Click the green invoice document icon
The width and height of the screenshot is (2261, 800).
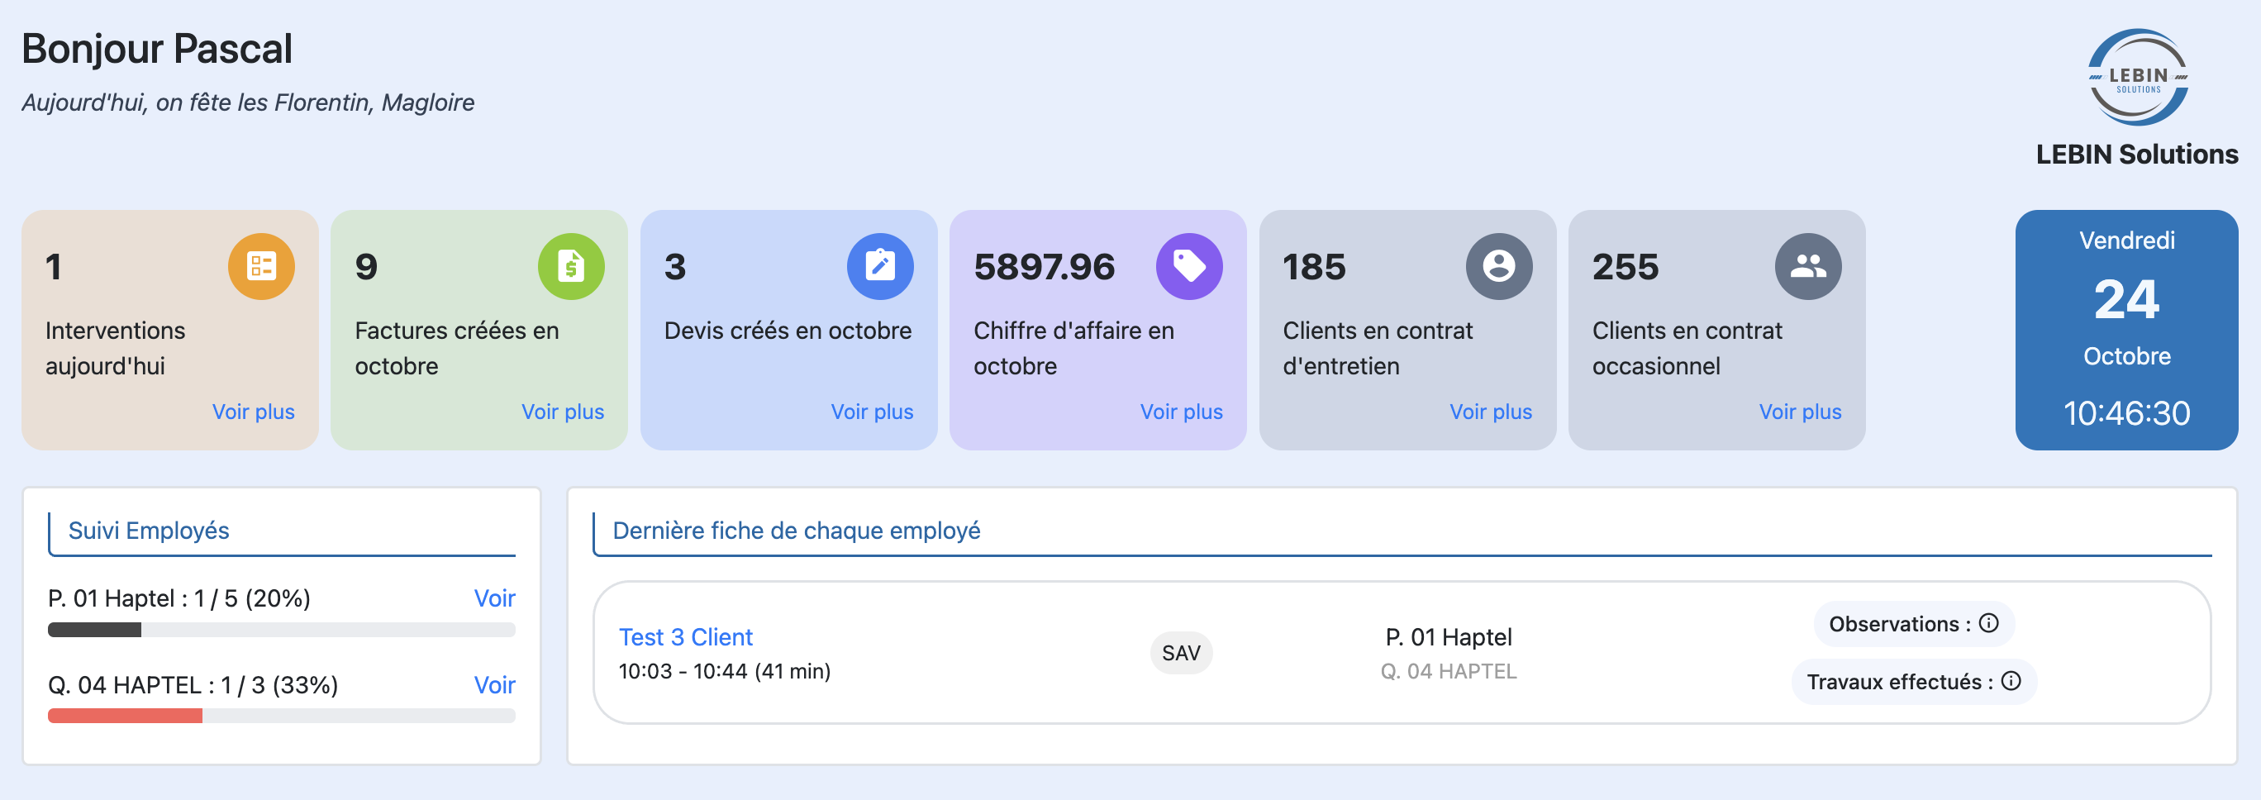tap(570, 266)
